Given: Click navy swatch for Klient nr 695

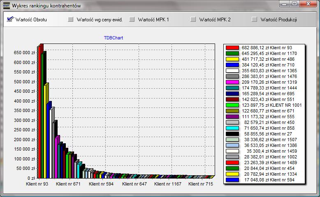Looking at the screenshot, I should coord(232,94).
